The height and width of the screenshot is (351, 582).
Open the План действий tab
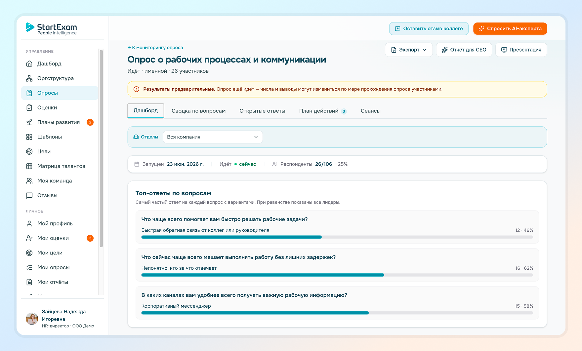[x=322, y=111]
